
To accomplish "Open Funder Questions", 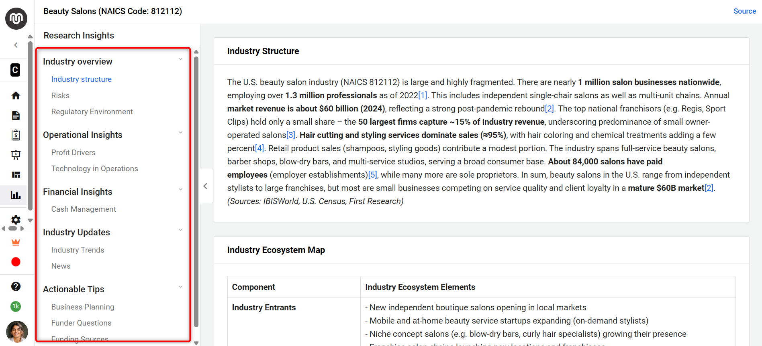I will [x=82, y=323].
